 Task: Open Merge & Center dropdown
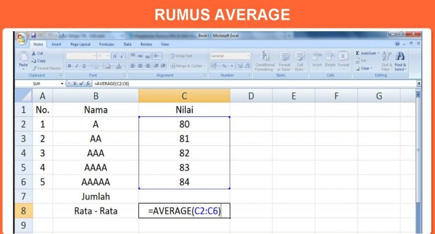[205, 66]
